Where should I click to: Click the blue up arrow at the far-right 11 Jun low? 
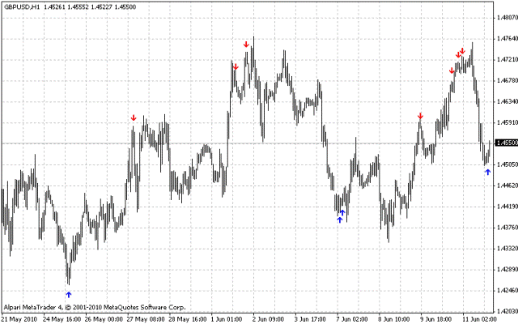point(487,171)
